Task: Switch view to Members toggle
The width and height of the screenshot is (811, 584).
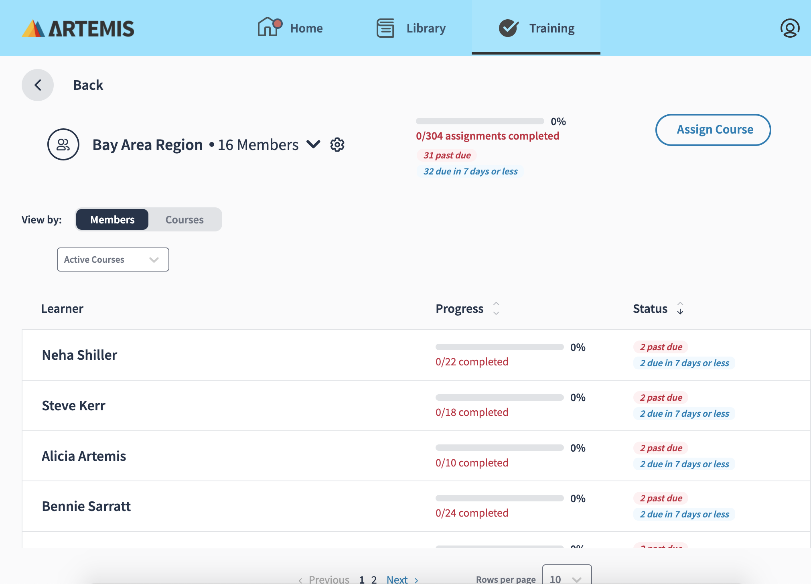Action: point(112,220)
